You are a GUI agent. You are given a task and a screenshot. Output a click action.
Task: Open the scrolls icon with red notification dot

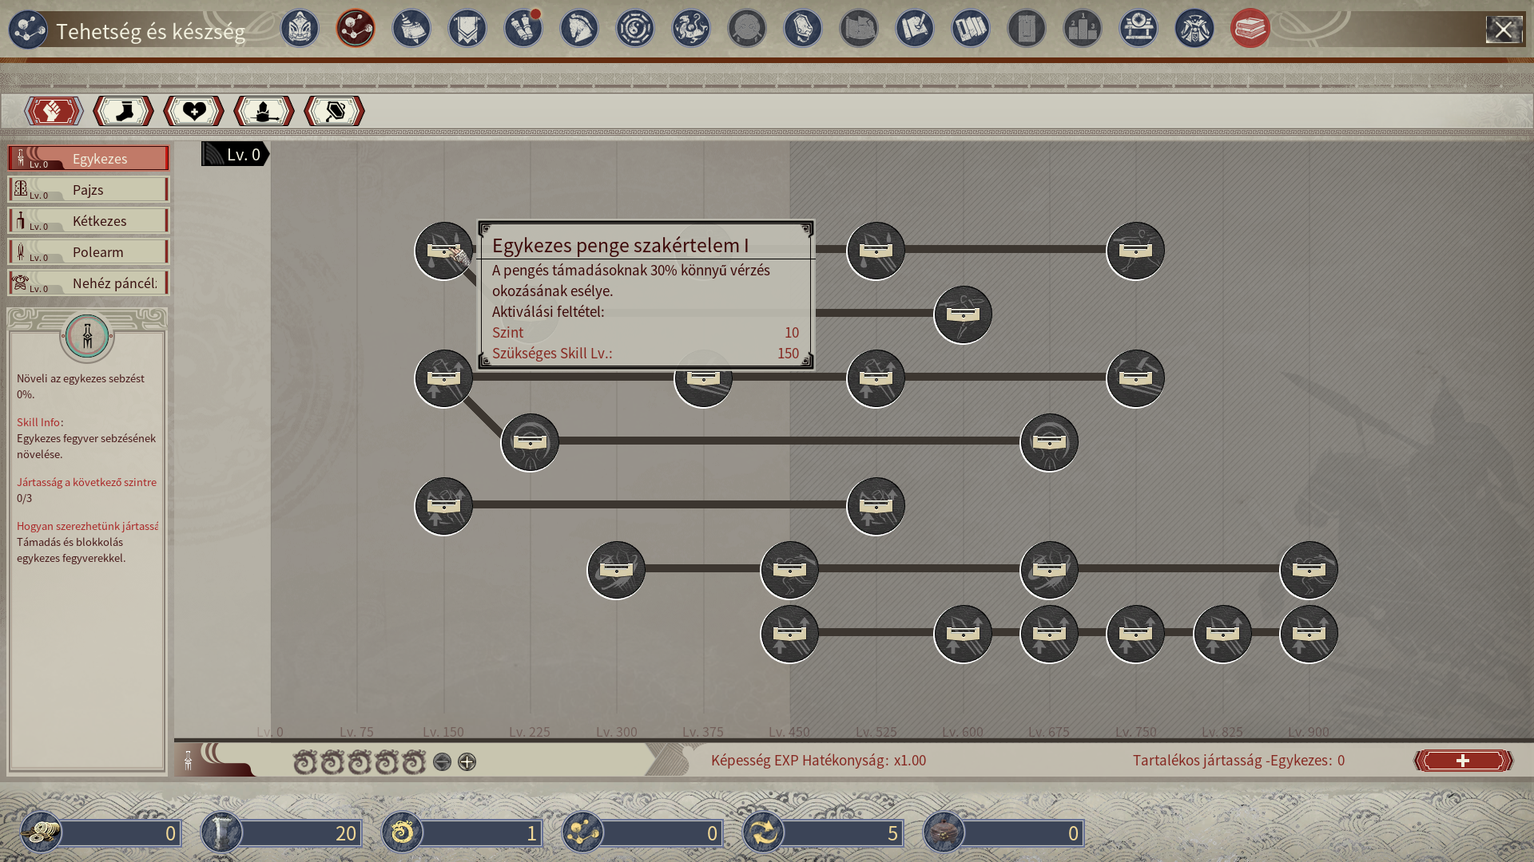click(523, 29)
